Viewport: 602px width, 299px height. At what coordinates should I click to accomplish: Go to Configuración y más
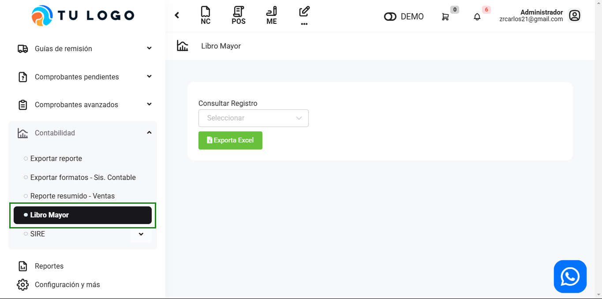[x=67, y=284]
